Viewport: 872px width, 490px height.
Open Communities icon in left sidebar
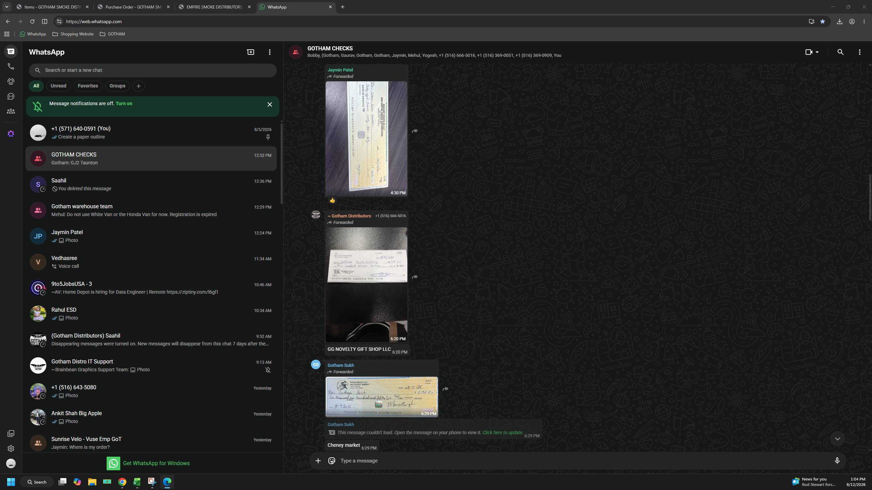click(x=11, y=111)
